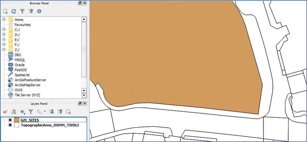Click the SpatiaLite feather icon
Image resolution: width=307 pixels, height=142 pixels.
click(11, 75)
